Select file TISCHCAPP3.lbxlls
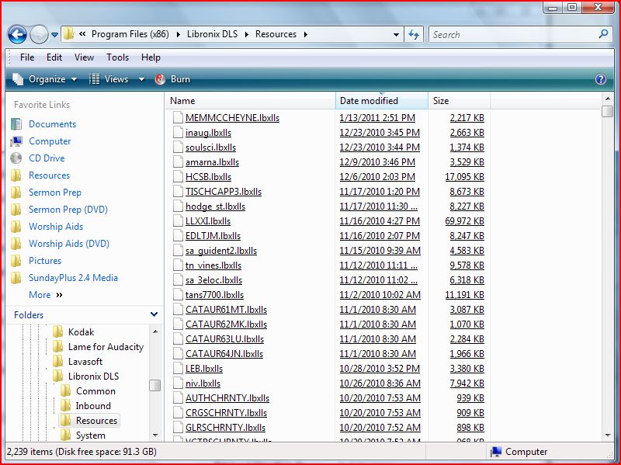 (x=224, y=192)
